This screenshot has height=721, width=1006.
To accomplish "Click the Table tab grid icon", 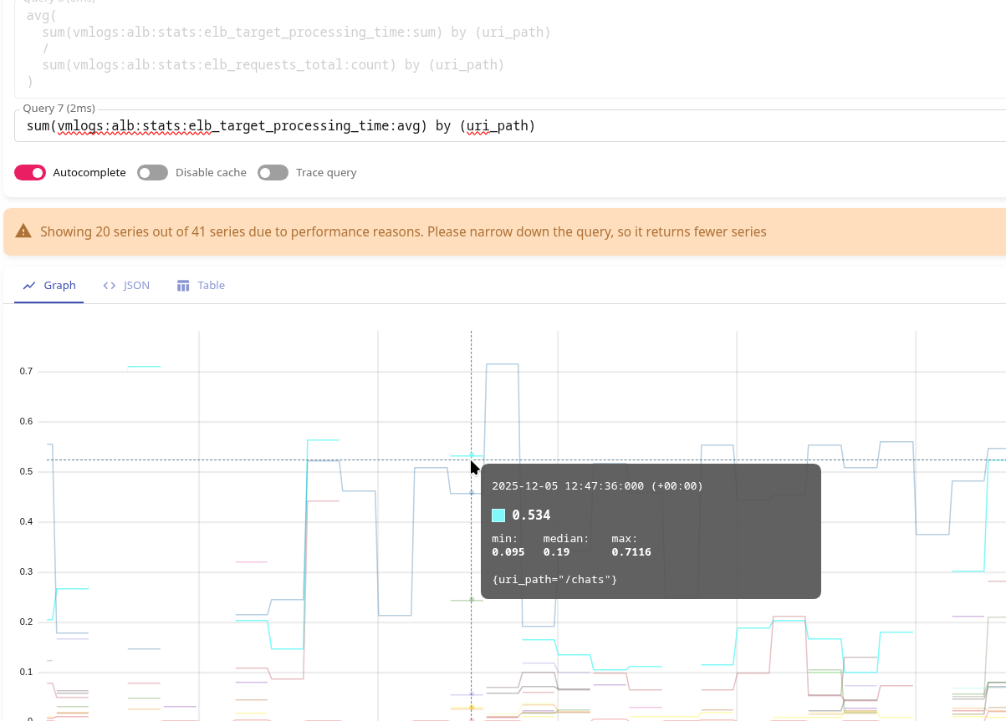I will click(x=183, y=286).
